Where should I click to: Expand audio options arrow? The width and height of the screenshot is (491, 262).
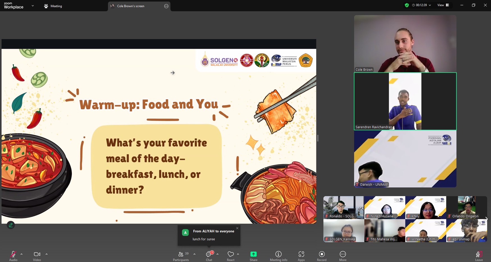tap(21, 254)
